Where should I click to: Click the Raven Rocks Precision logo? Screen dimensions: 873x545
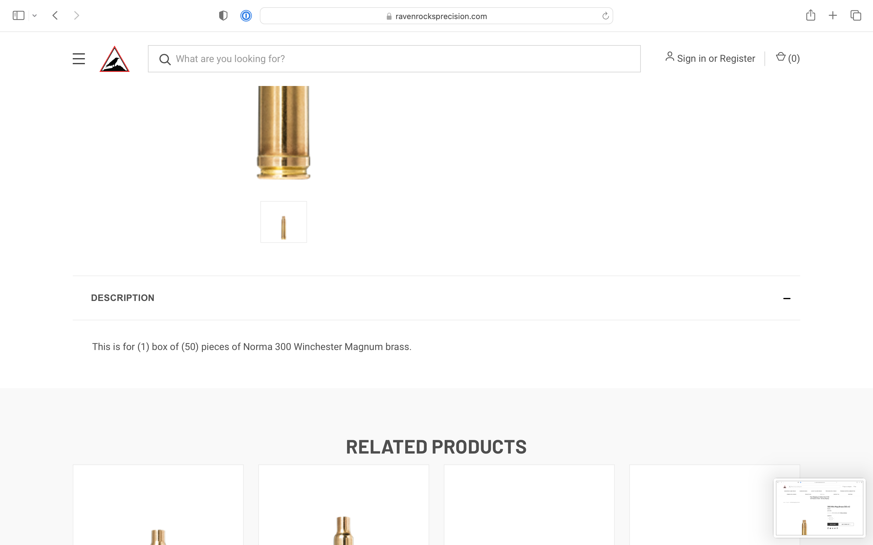[x=114, y=59]
